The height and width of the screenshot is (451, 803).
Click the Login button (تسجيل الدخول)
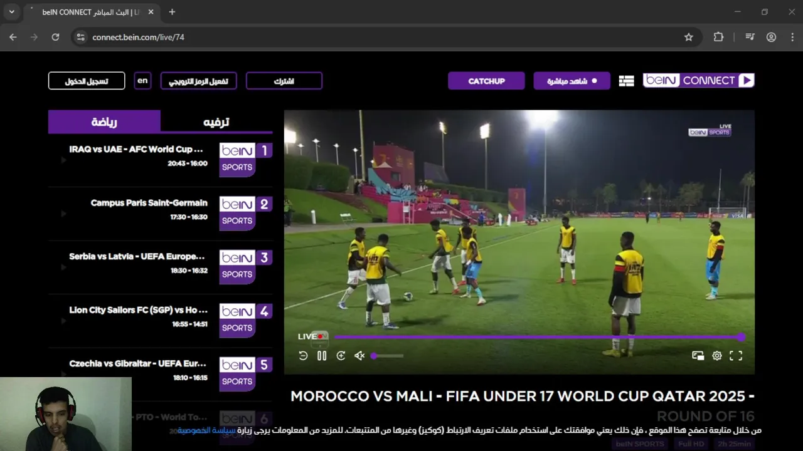tap(87, 81)
